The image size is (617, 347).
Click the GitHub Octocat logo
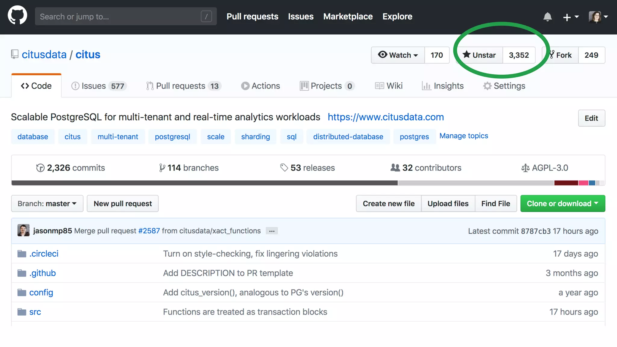[17, 16]
